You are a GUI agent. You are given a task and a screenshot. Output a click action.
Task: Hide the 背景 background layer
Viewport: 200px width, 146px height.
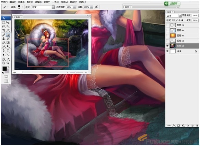[167, 51]
